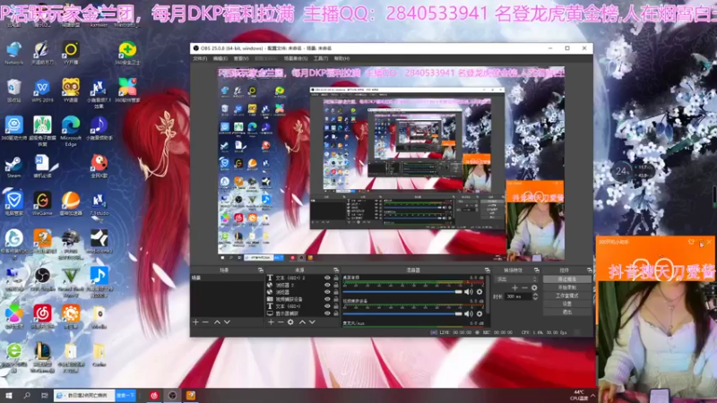
Task: Click the blue taskbar search button
Action: point(125,395)
